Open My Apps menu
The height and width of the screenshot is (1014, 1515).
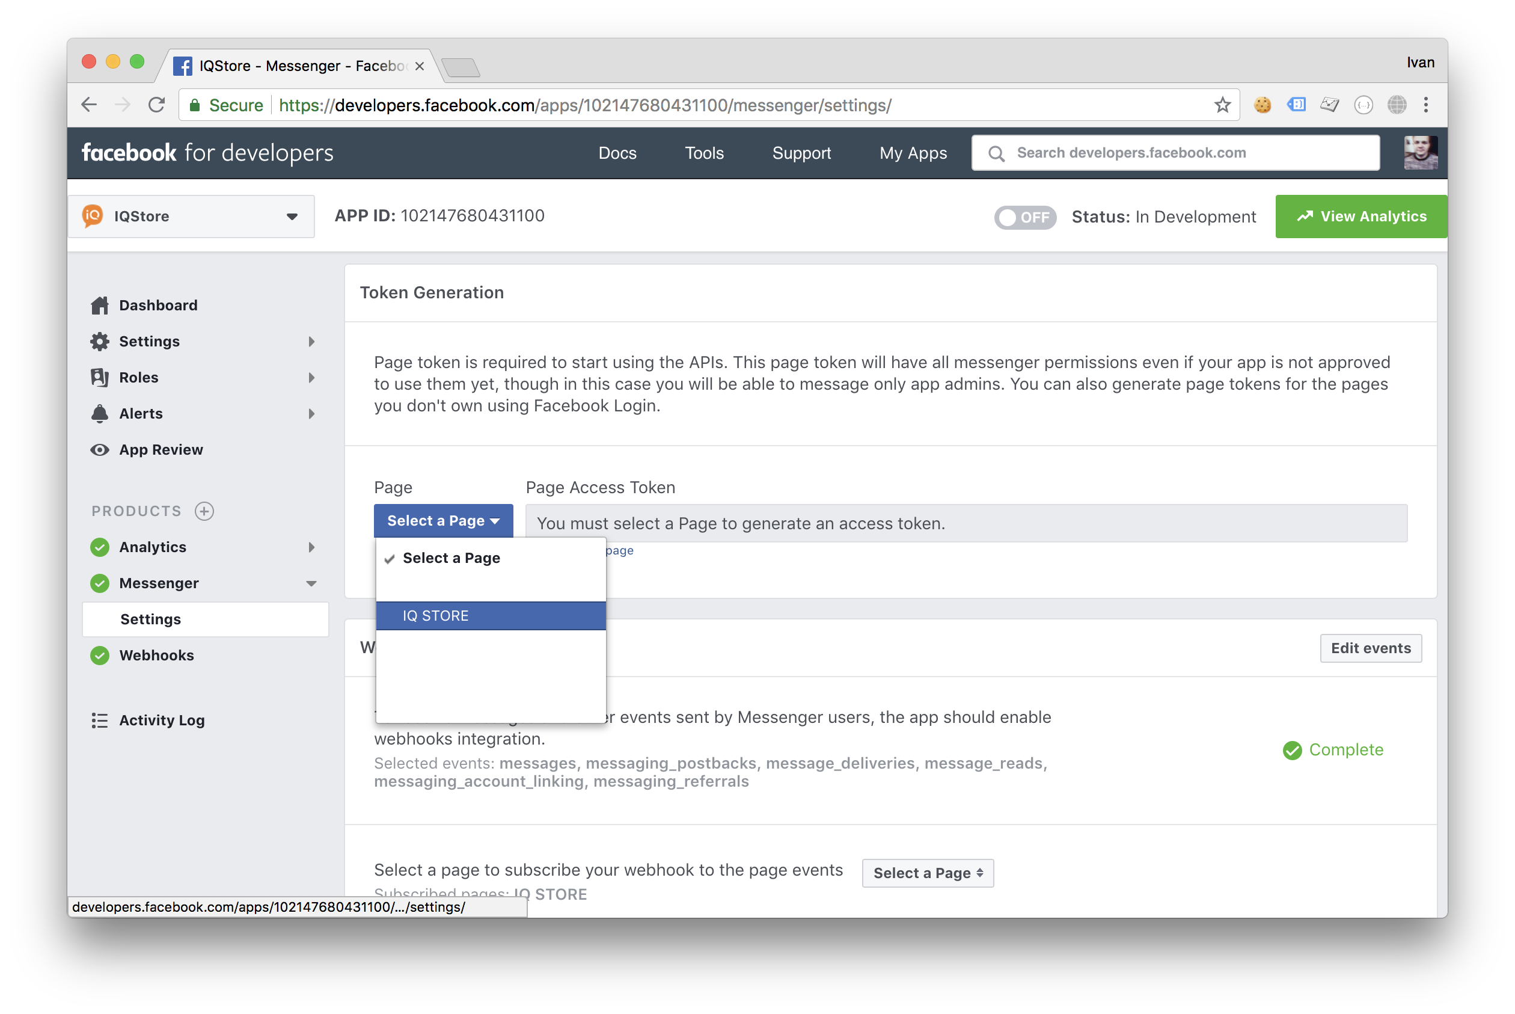[x=913, y=153]
